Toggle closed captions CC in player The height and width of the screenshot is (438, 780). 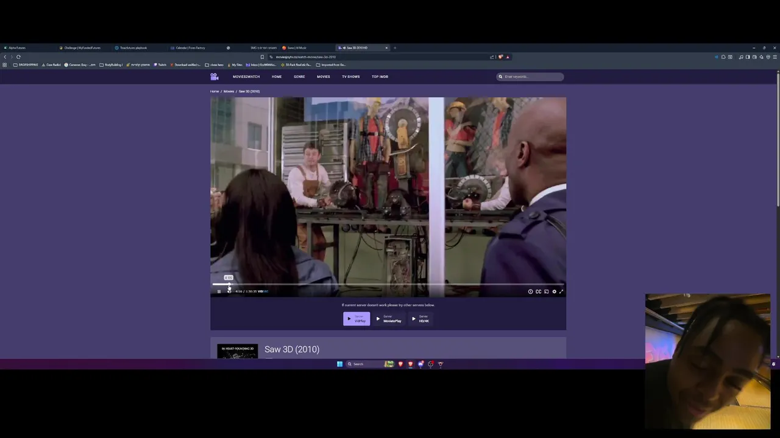click(x=538, y=291)
